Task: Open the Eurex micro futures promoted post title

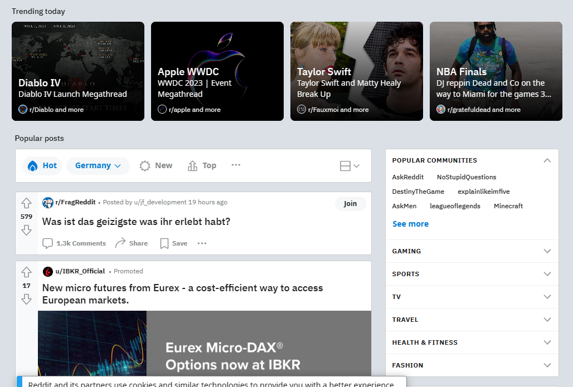Action: pos(183,294)
